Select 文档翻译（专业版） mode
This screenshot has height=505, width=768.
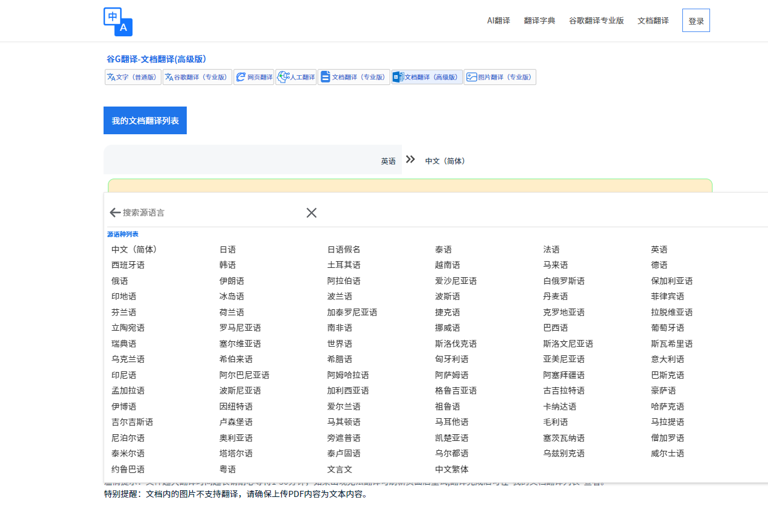pos(354,77)
